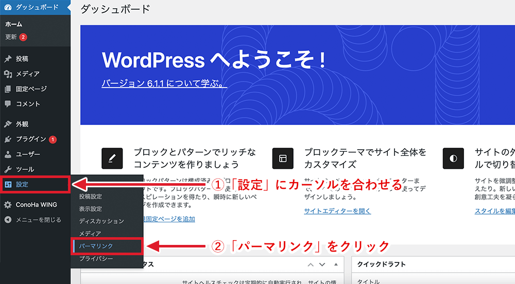The height and width of the screenshot is (284, 515).
Task: Move the site health panel up
Action: point(311,264)
